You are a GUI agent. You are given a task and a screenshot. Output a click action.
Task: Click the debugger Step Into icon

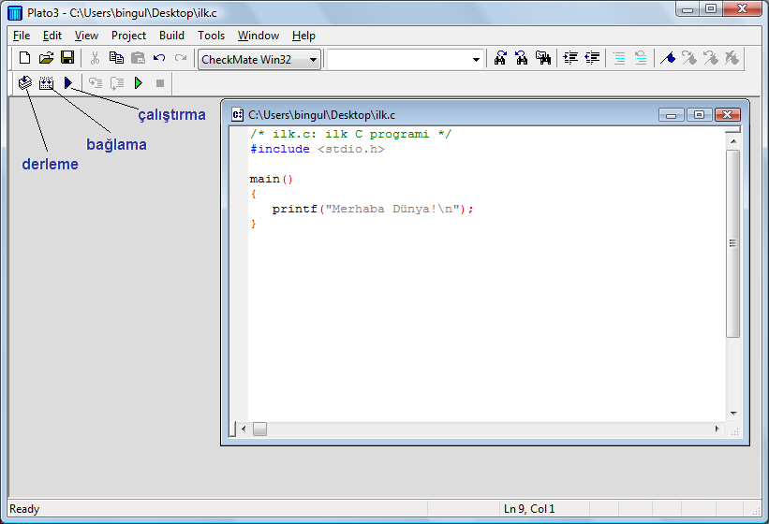96,82
